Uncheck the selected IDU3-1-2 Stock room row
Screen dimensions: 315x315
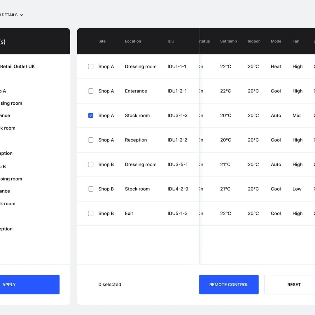point(91,116)
